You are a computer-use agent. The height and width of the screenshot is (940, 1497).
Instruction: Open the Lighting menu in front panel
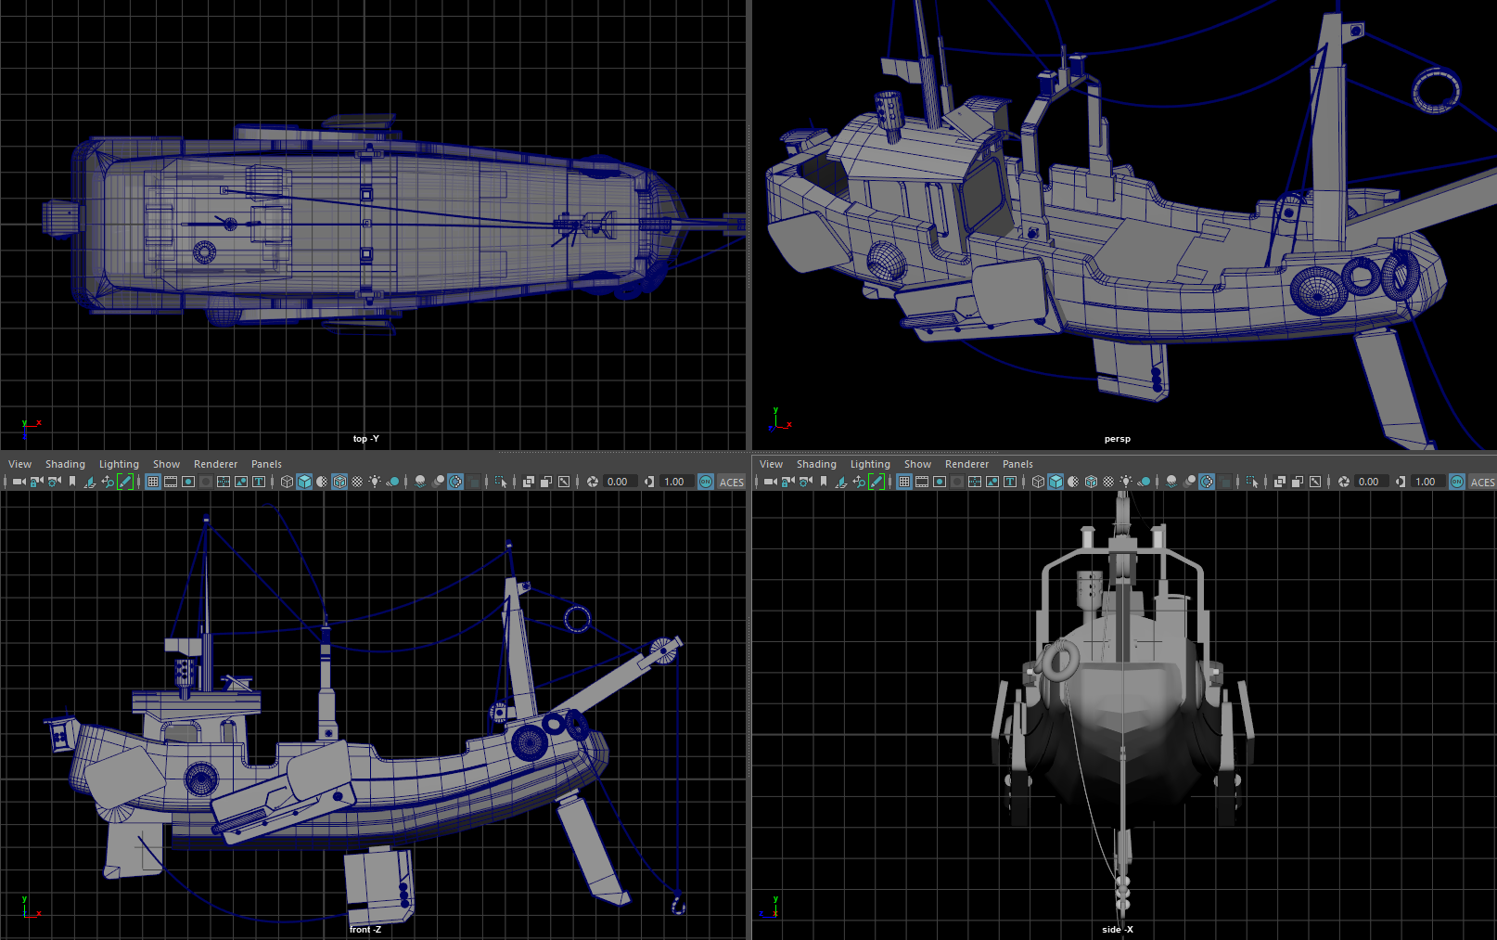pyautogui.click(x=119, y=464)
